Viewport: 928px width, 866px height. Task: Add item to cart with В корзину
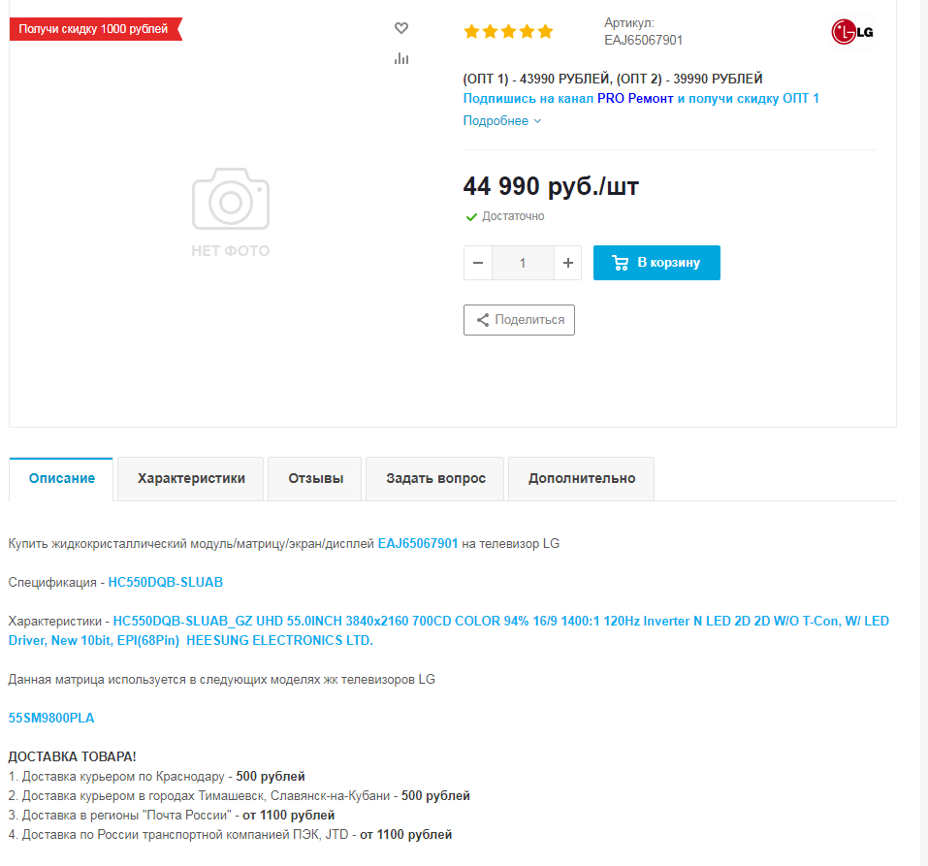pos(656,263)
